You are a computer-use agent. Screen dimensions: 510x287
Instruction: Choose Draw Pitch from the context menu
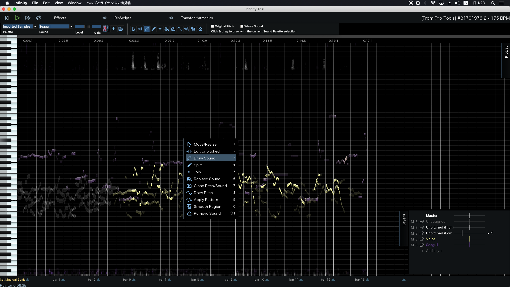tap(211, 193)
